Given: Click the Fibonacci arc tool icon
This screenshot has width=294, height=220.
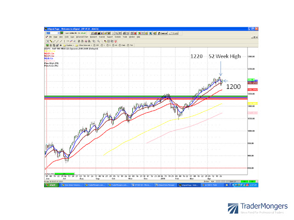Looking at the screenshot, I should [x=86, y=41].
